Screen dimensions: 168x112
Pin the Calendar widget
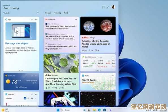(32, 94)
